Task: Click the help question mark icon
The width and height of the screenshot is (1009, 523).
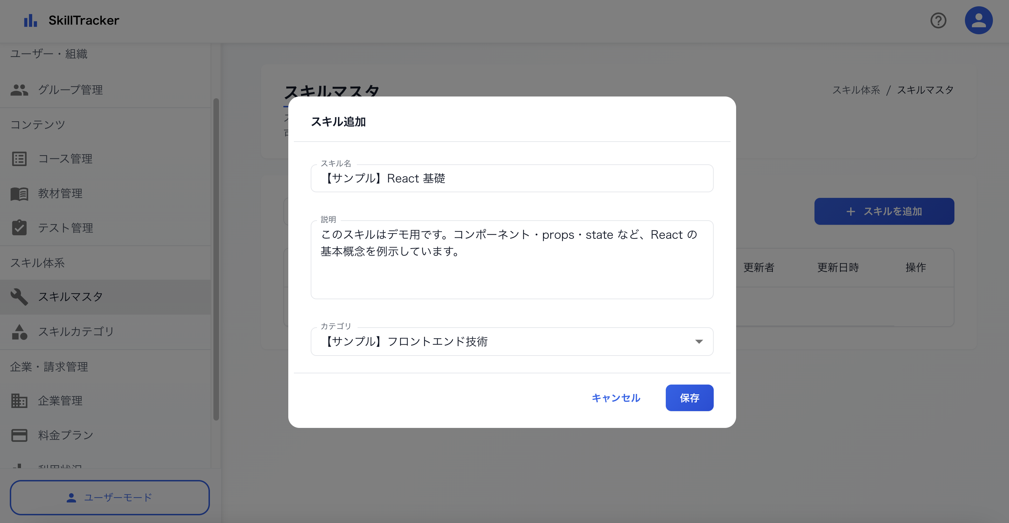Action: pos(938,20)
